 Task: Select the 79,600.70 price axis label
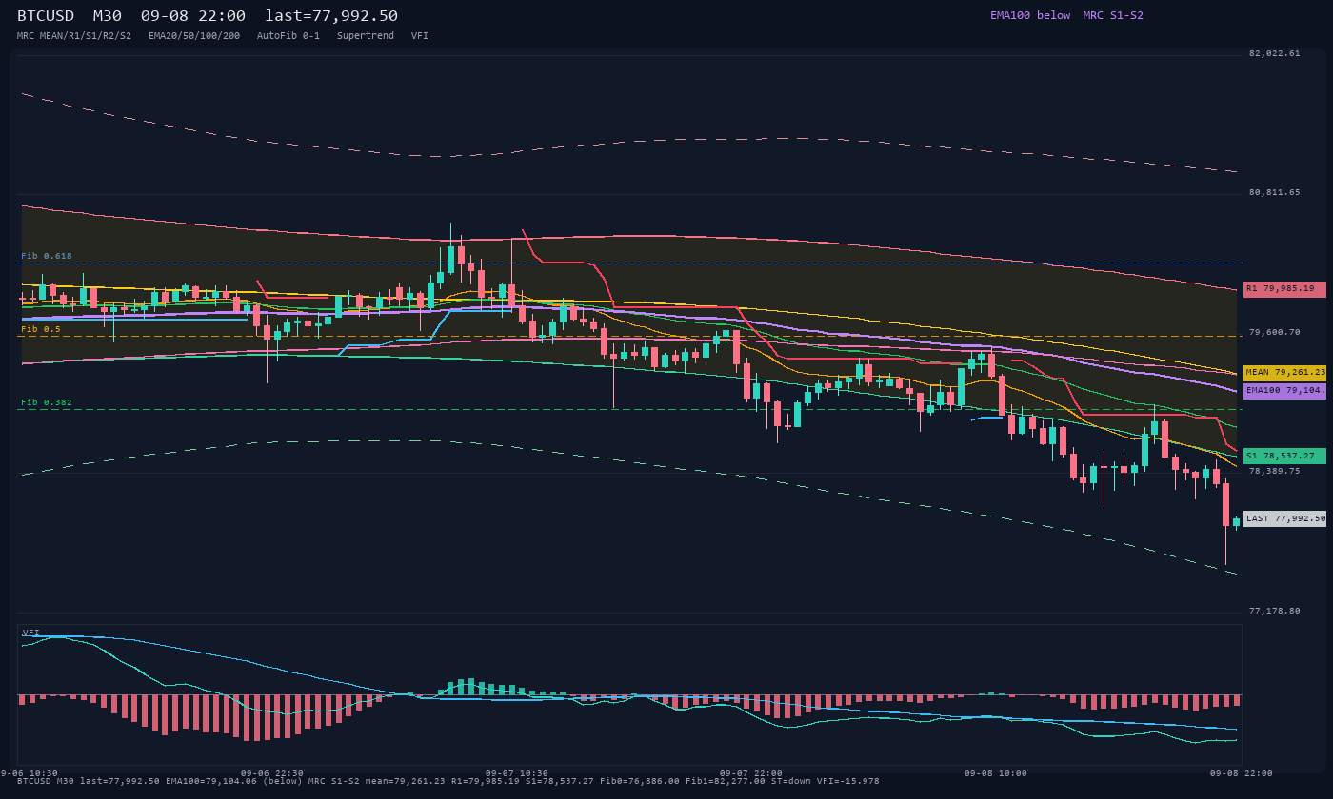coord(1274,333)
